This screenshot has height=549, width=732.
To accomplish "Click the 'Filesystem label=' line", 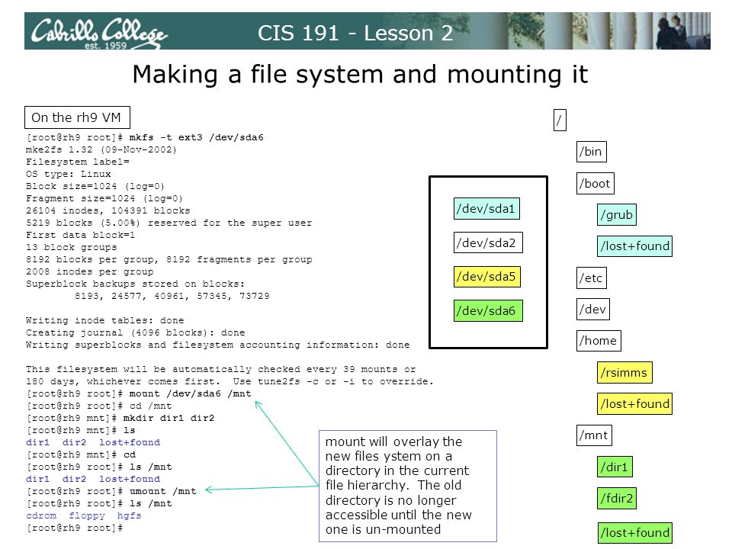I will coord(78,162).
